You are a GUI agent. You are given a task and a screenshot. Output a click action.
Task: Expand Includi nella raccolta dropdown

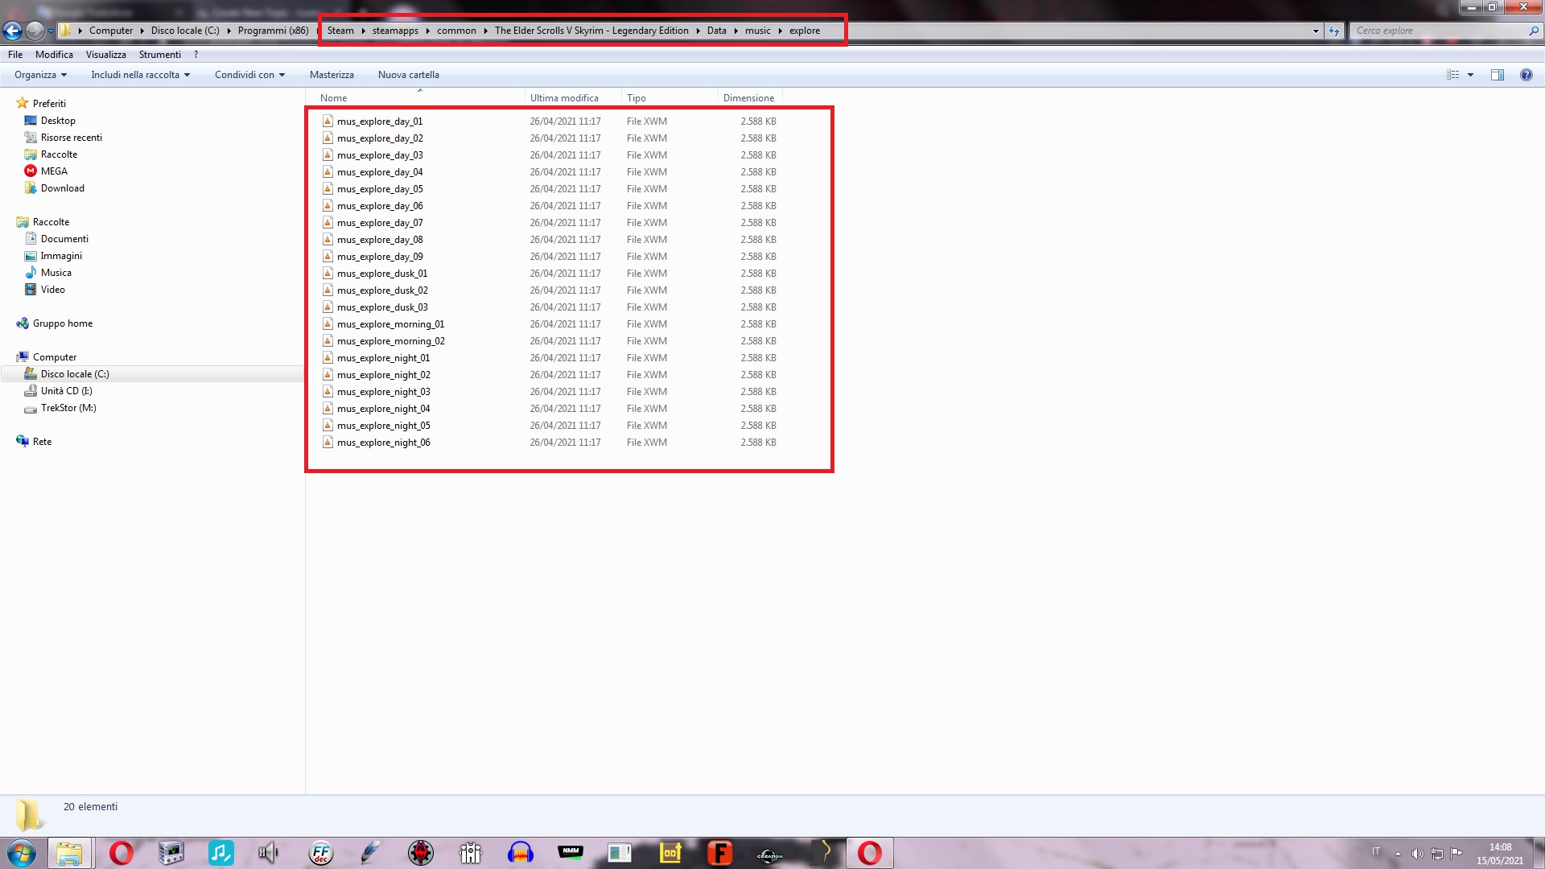140,75
